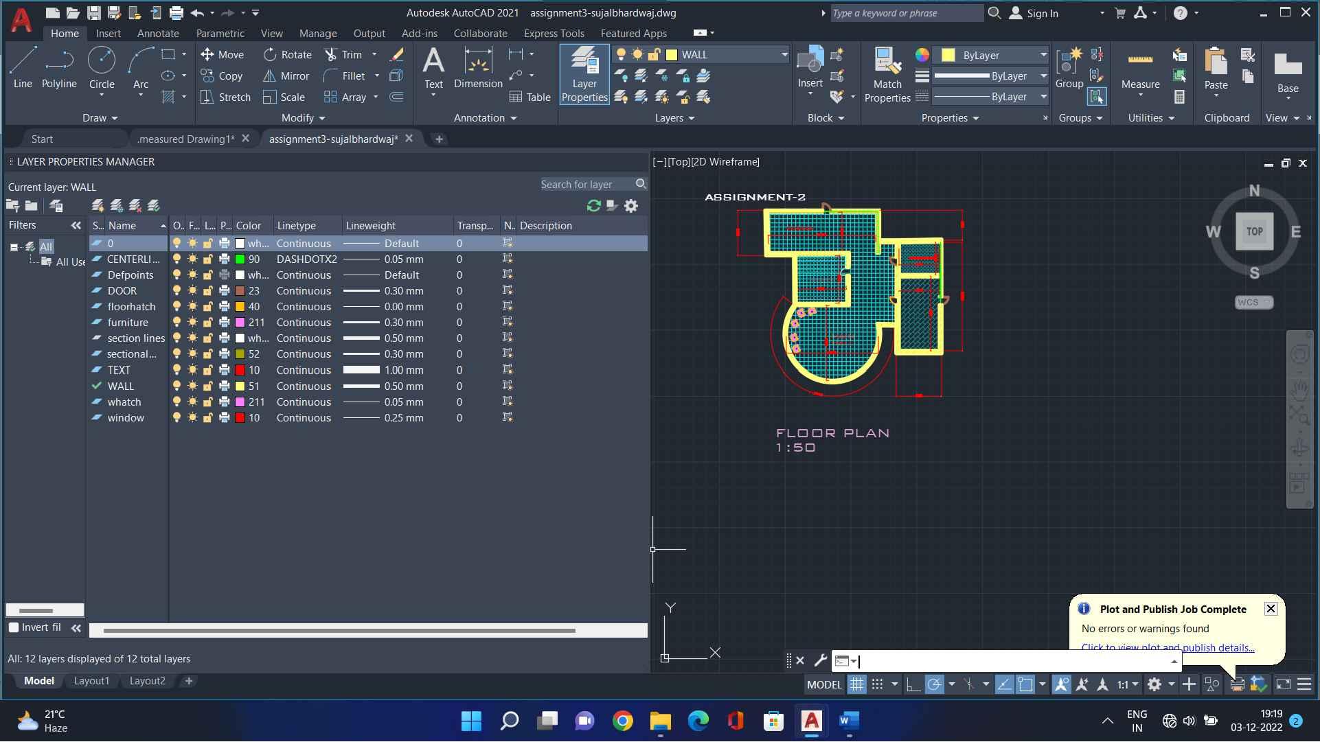Check the Invert filter checkbox
The image size is (1320, 742).
tap(14, 627)
